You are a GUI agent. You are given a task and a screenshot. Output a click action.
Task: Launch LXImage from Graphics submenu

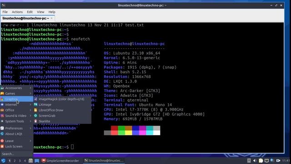click(62, 105)
